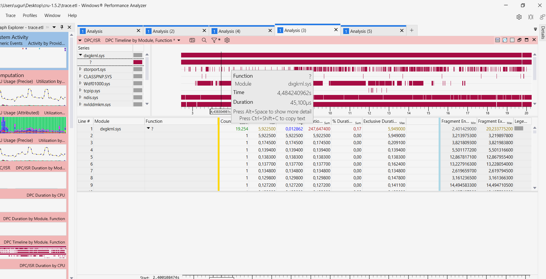Expand the nvlddmkm.sys series
546x279 pixels.
click(80, 104)
